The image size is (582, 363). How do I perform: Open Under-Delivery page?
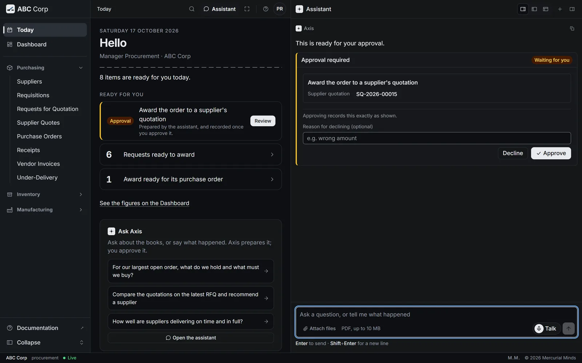(37, 178)
